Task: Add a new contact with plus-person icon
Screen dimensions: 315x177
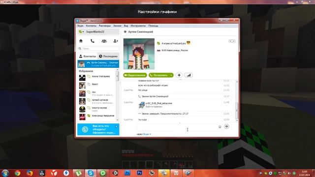Action: tap(116, 41)
